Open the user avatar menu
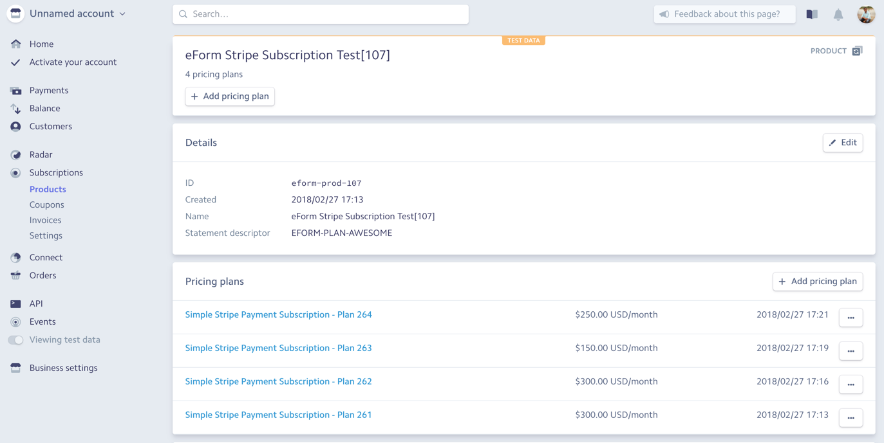The height and width of the screenshot is (443, 884). (x=866, y=14)
